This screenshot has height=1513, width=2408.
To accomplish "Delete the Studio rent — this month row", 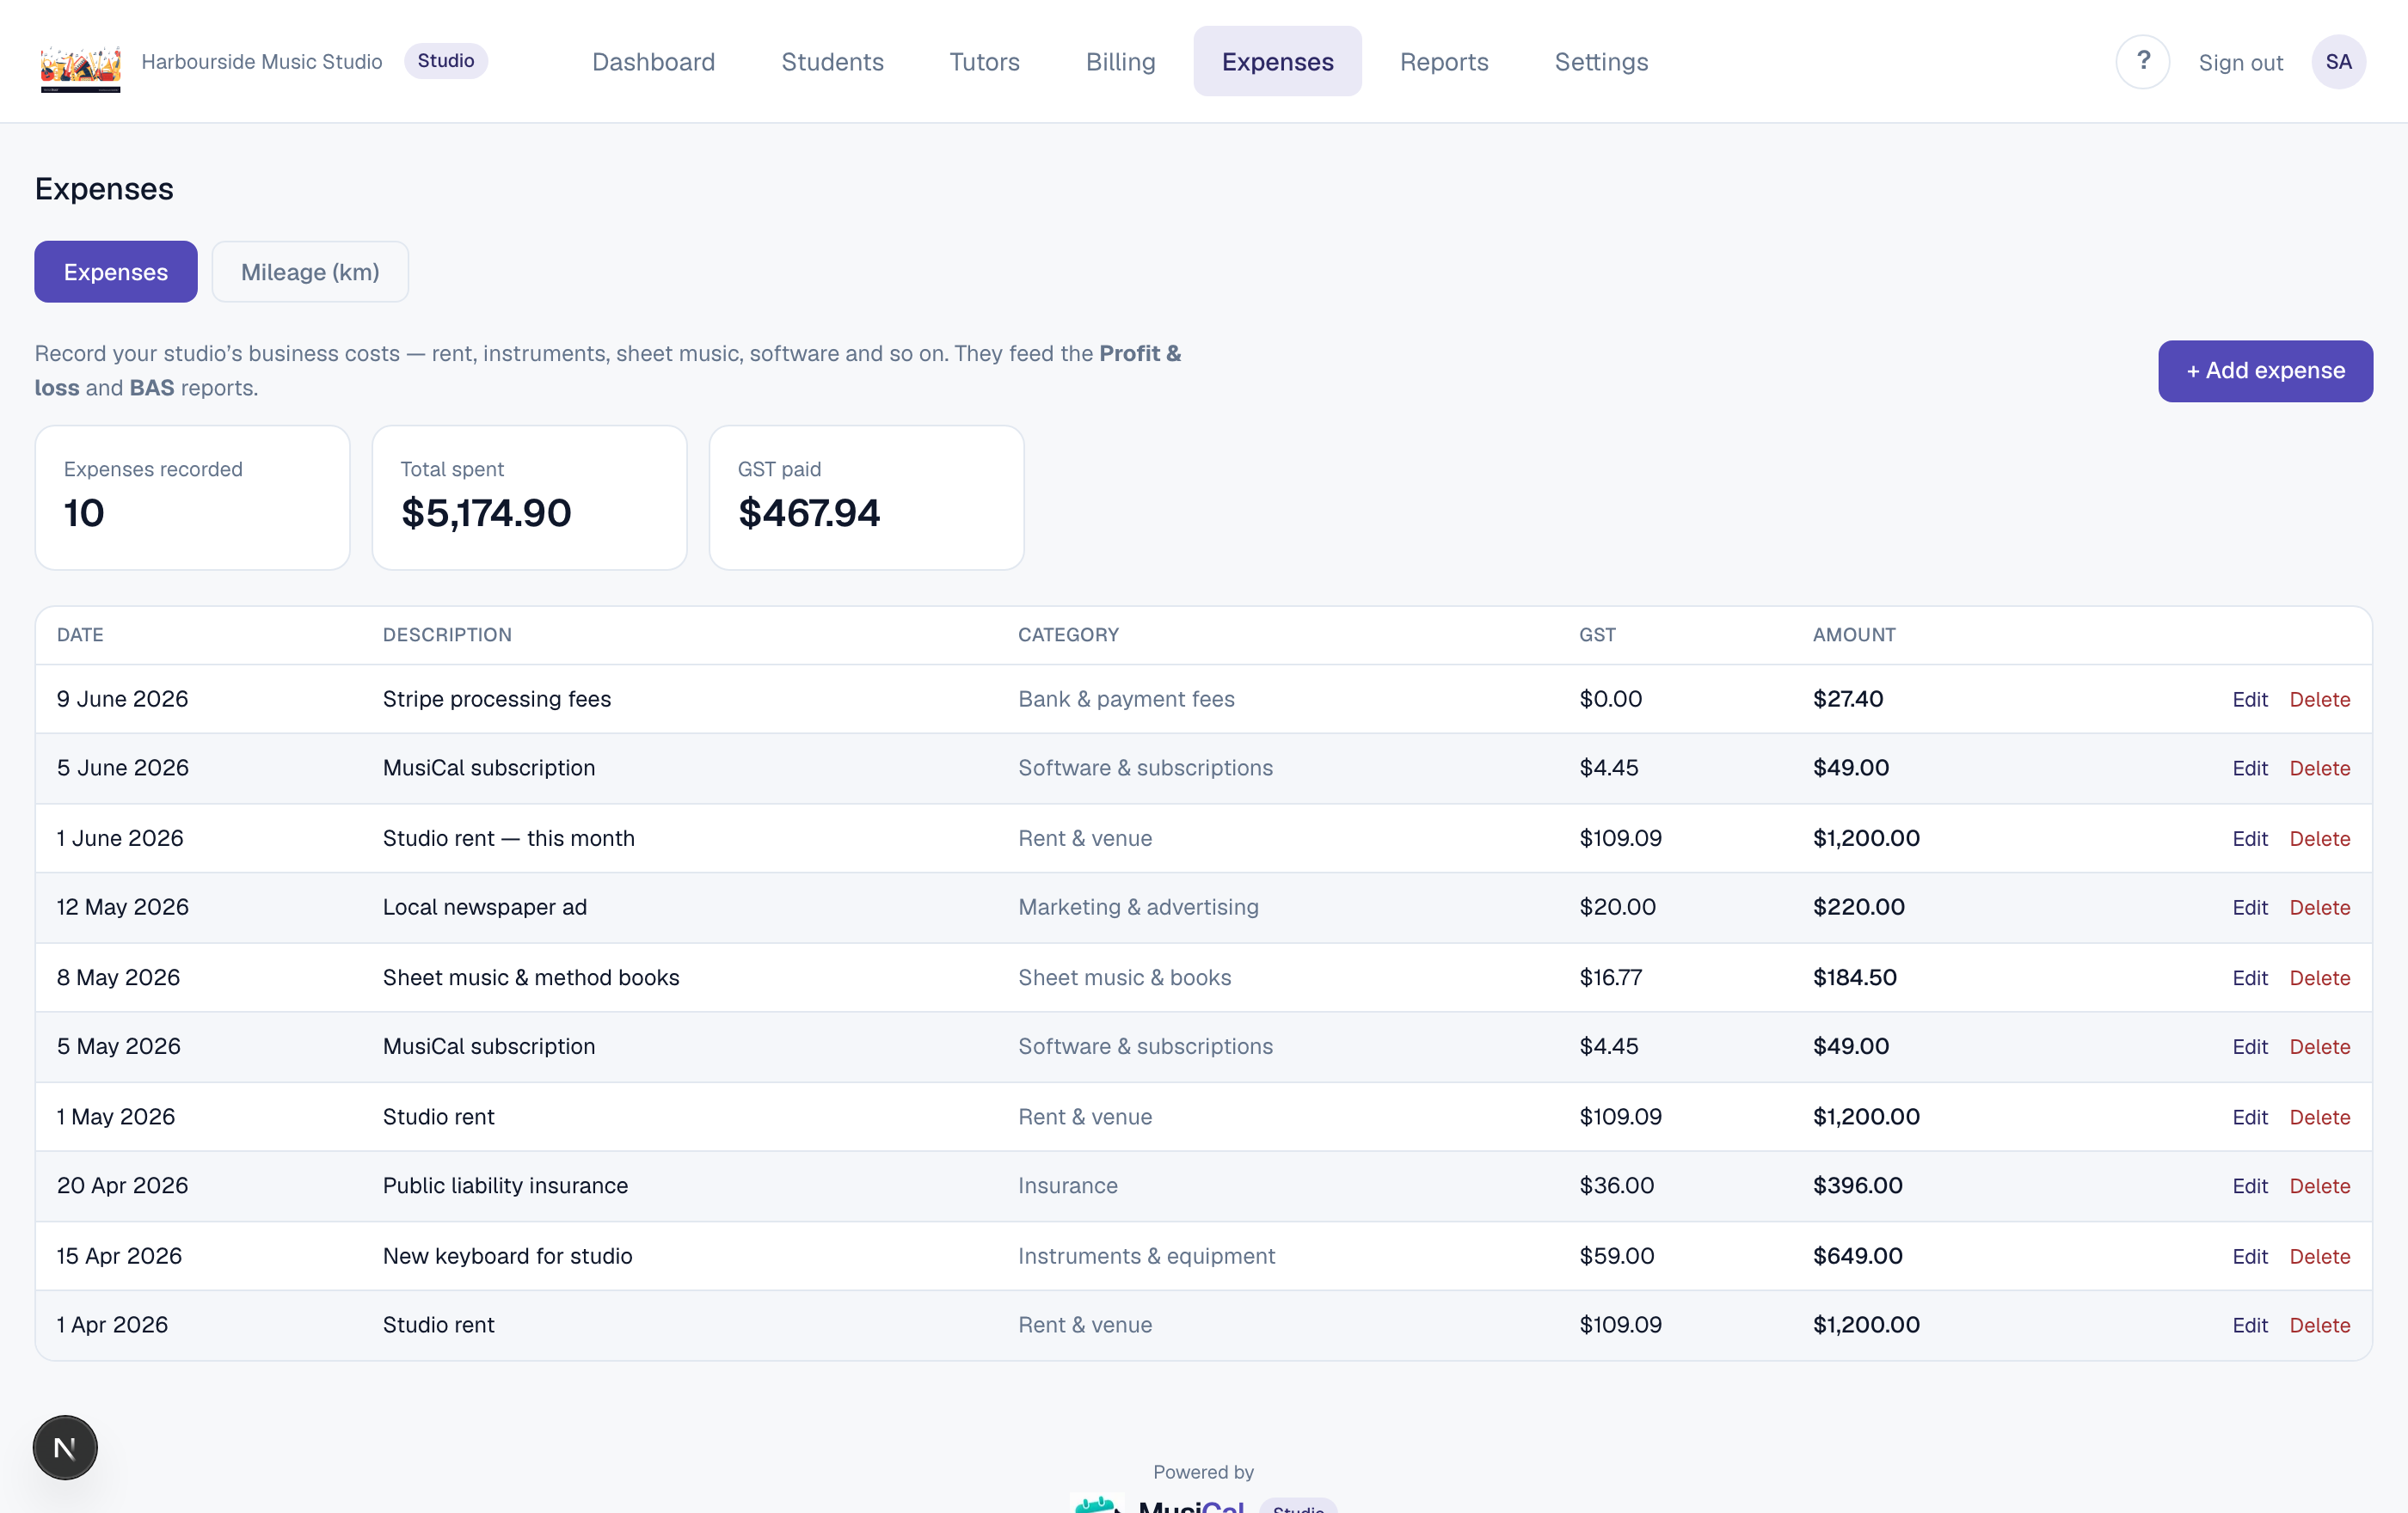I will point(2320,838).
